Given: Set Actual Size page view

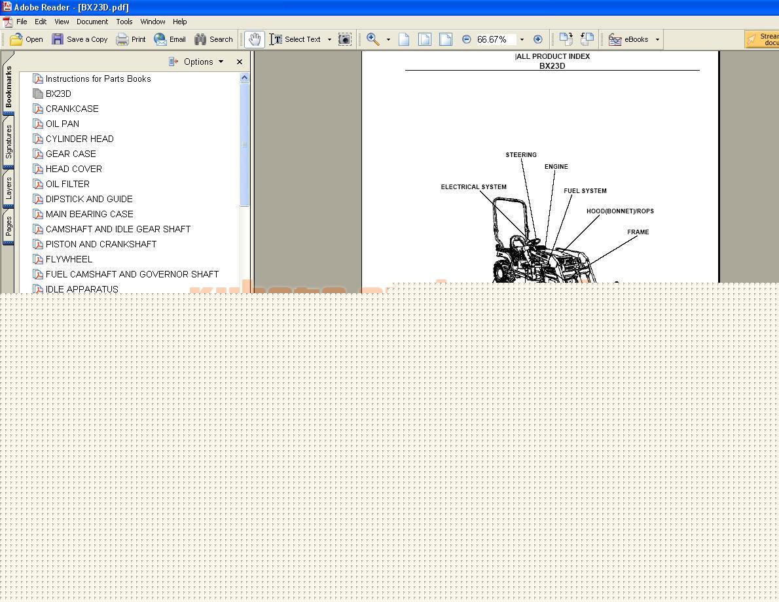Looking at the screenshot, I should coord(404,39).
